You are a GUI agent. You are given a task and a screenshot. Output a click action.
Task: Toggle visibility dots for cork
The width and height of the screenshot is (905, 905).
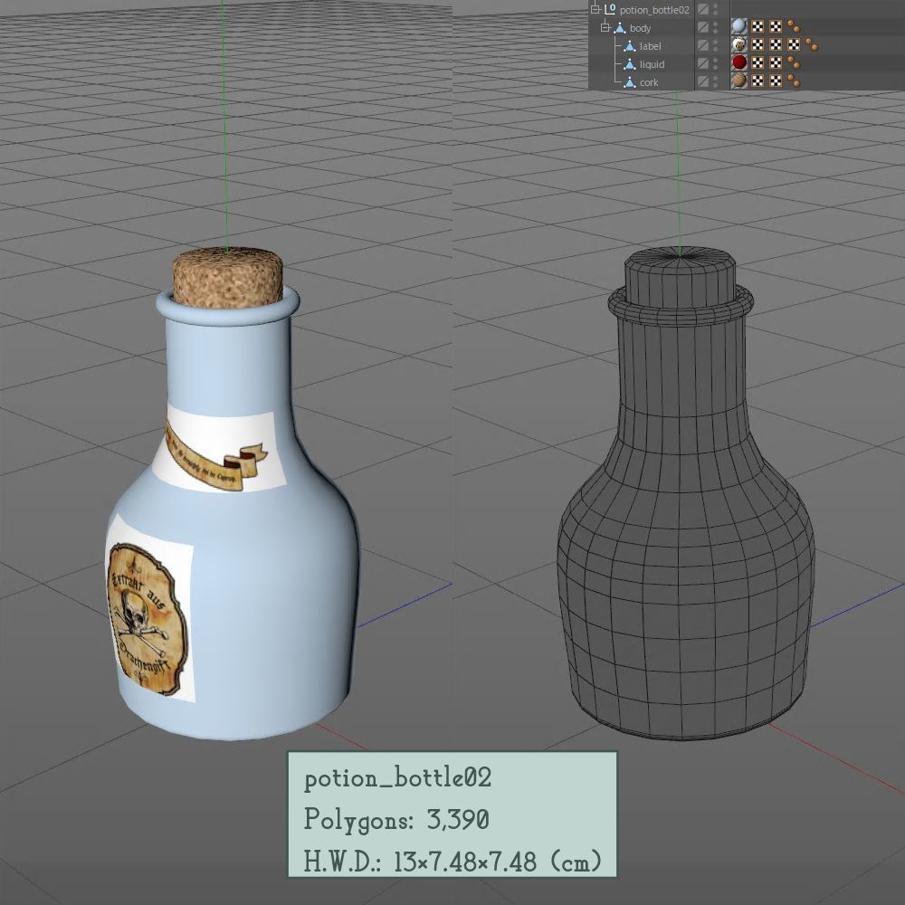[716, 81]
